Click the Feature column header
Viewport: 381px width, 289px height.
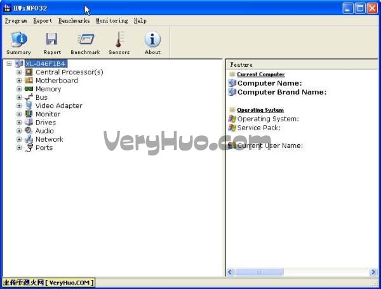click(302, 65)
